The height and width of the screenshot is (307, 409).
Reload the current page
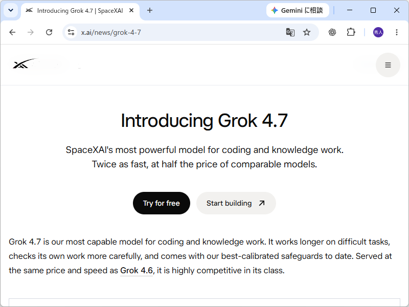coord(49,32)
